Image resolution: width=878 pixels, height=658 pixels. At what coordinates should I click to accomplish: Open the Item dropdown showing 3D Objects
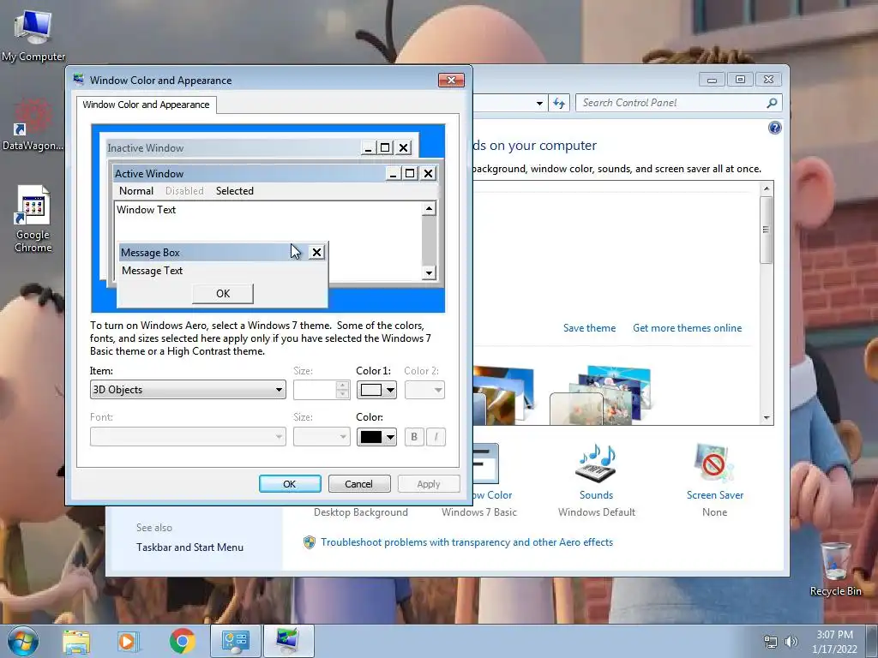188,390
